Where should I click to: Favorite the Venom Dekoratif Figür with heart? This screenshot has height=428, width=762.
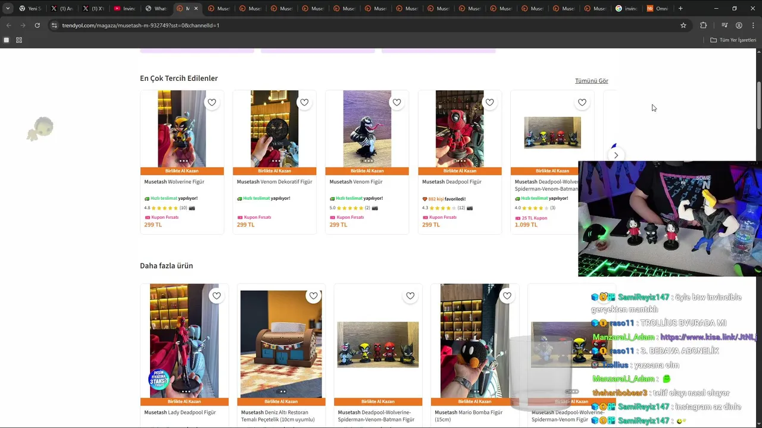point(304,102)
